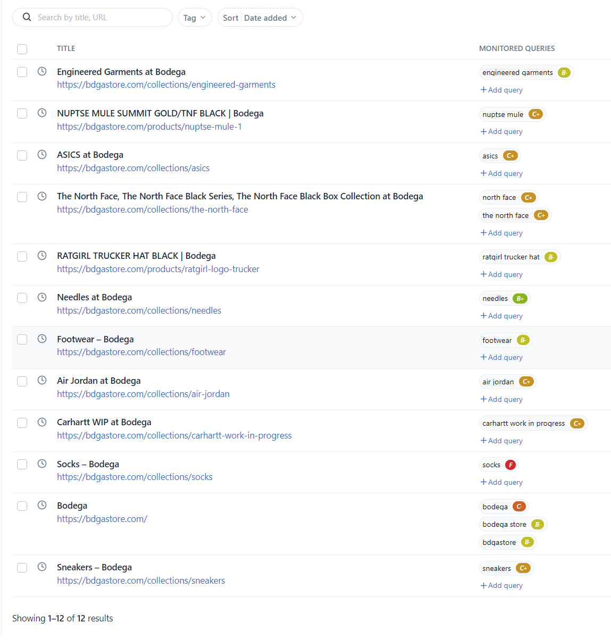
Task: Add query for Socks – Bodega row
Action: point(501,482)
